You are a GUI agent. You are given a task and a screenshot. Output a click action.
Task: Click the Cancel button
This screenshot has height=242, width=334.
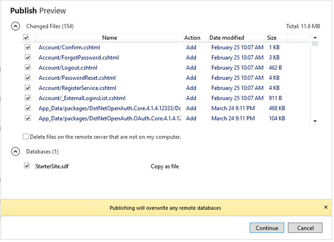coord(305,228)
